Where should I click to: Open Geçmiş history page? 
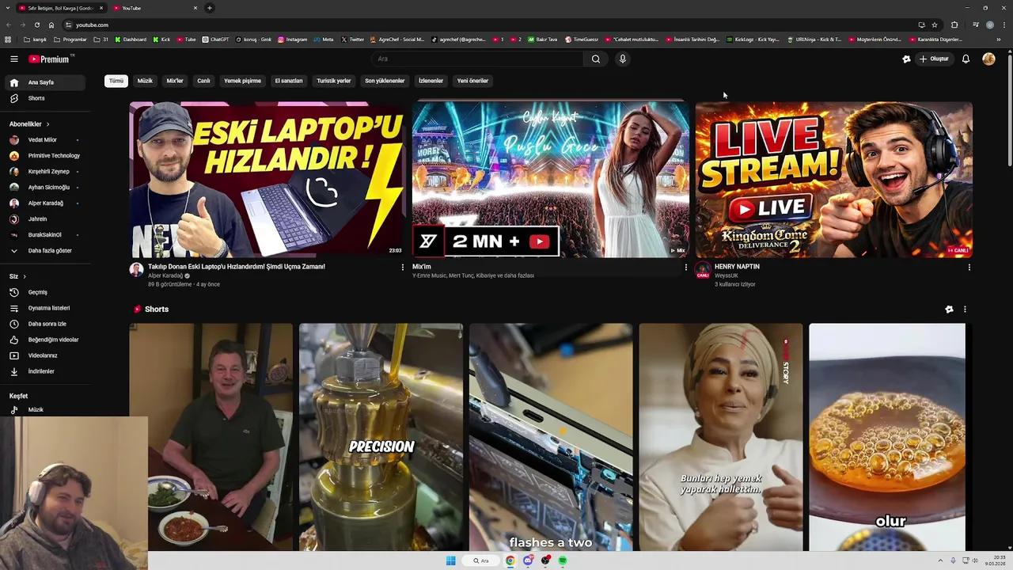(x=44, y=292)
